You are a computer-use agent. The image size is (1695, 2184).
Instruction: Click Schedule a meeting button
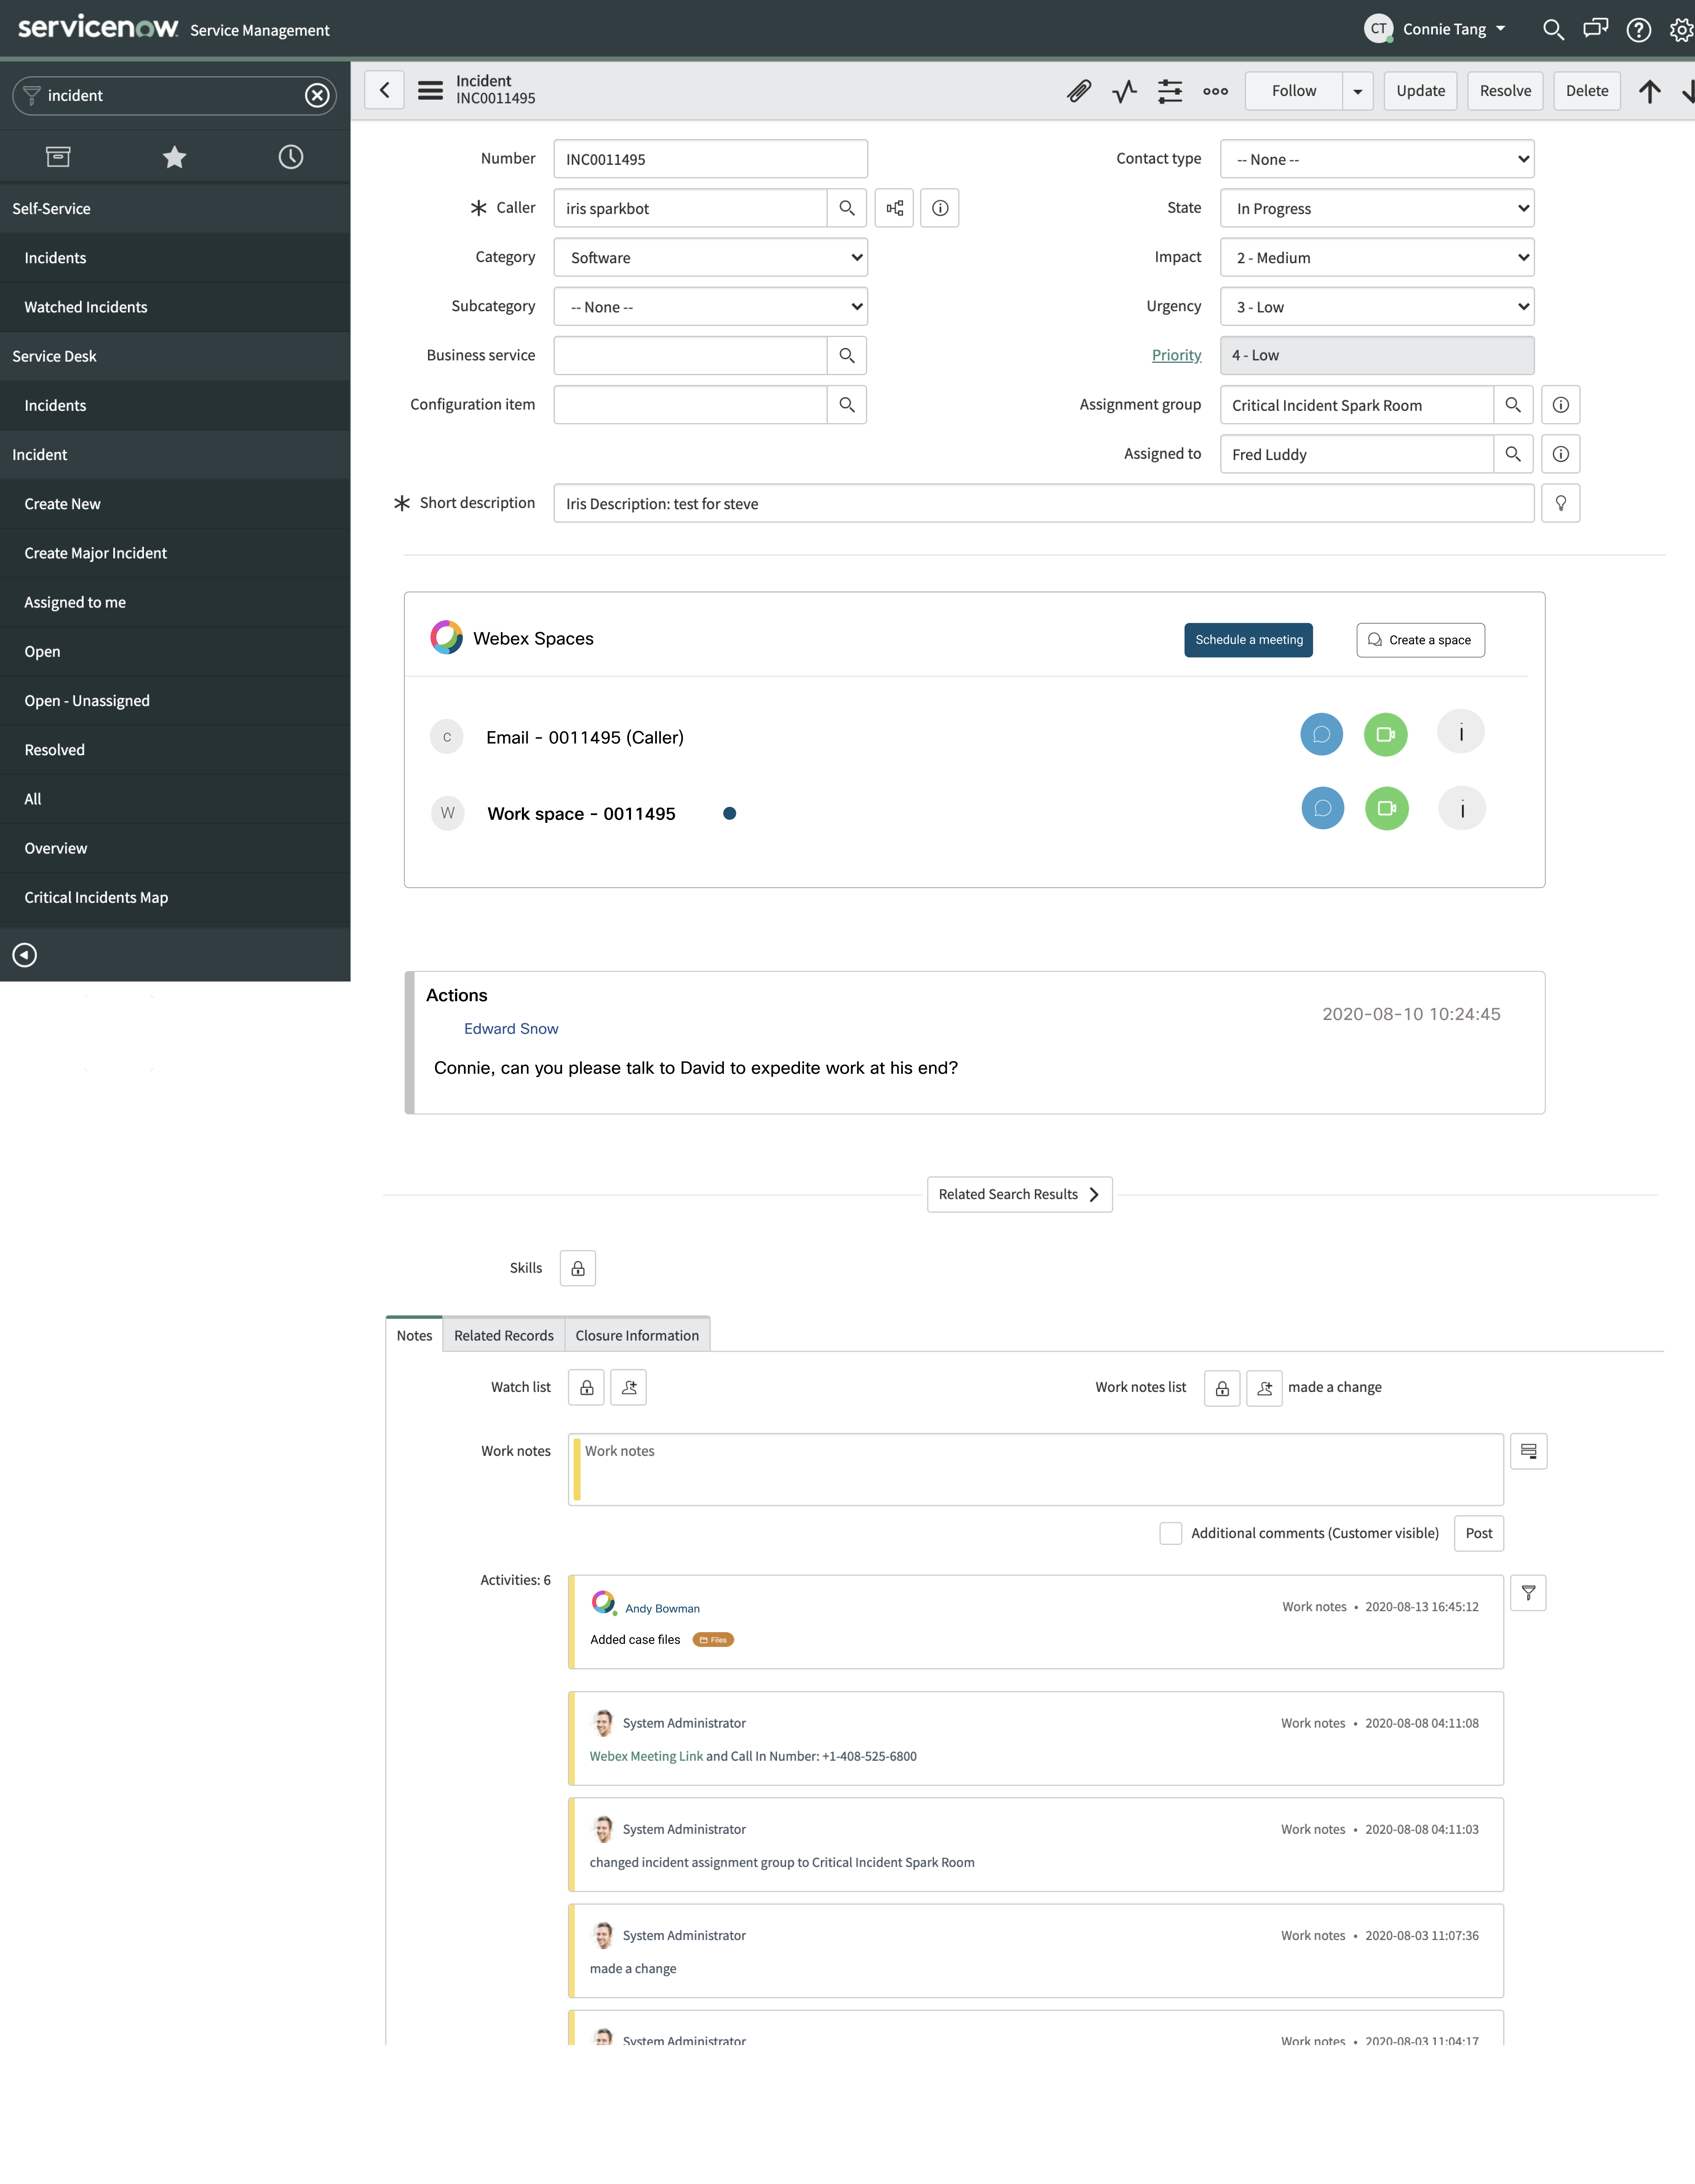point(1248,640)
